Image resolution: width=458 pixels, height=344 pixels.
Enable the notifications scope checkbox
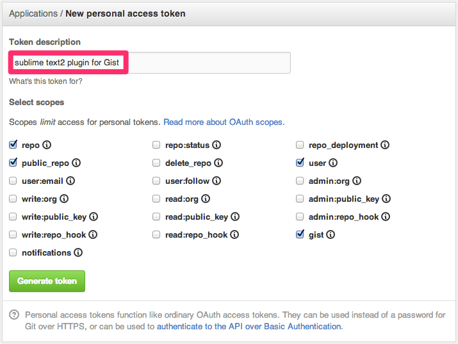coord(13,253)
